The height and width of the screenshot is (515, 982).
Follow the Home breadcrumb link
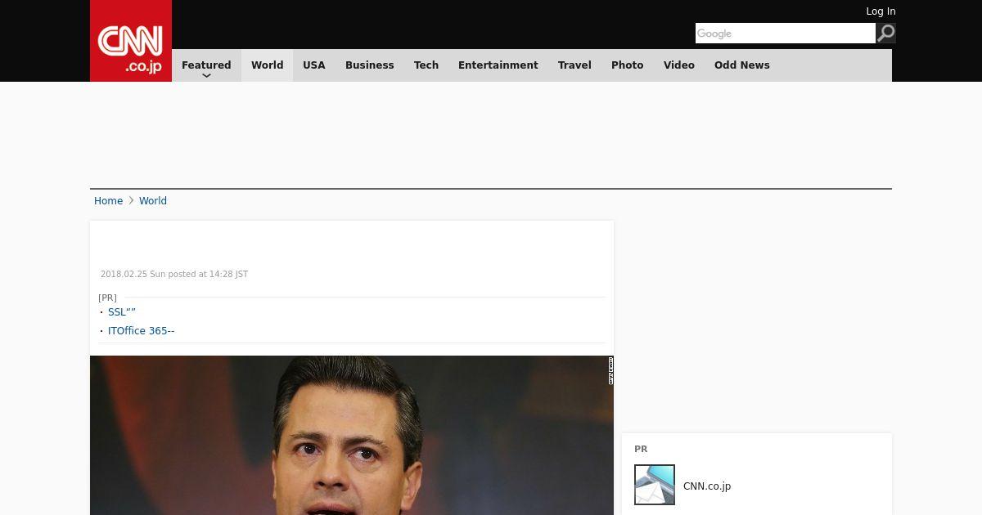pos(108,201)
